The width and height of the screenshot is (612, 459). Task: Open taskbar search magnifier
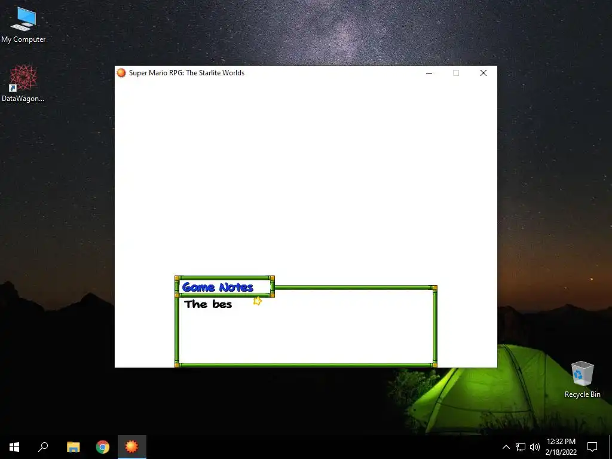tap(43, 447)
